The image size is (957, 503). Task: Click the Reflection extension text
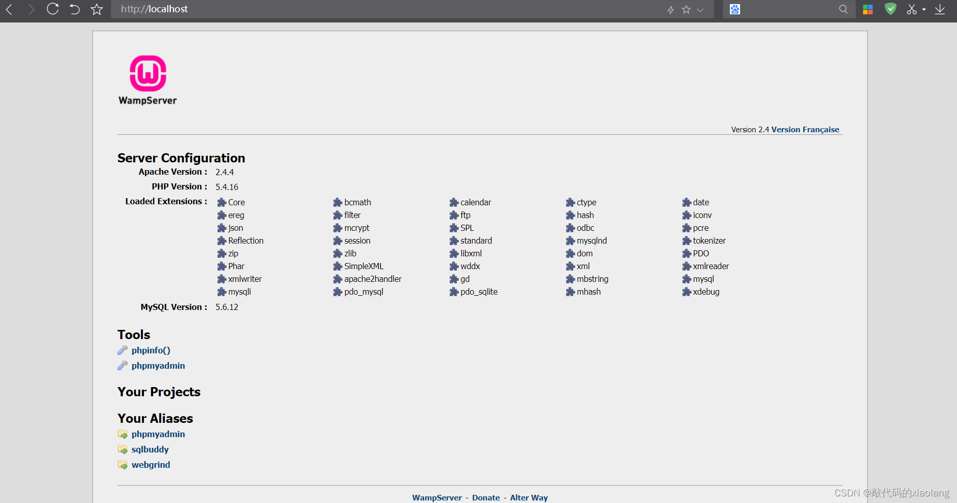coord(246,241)
